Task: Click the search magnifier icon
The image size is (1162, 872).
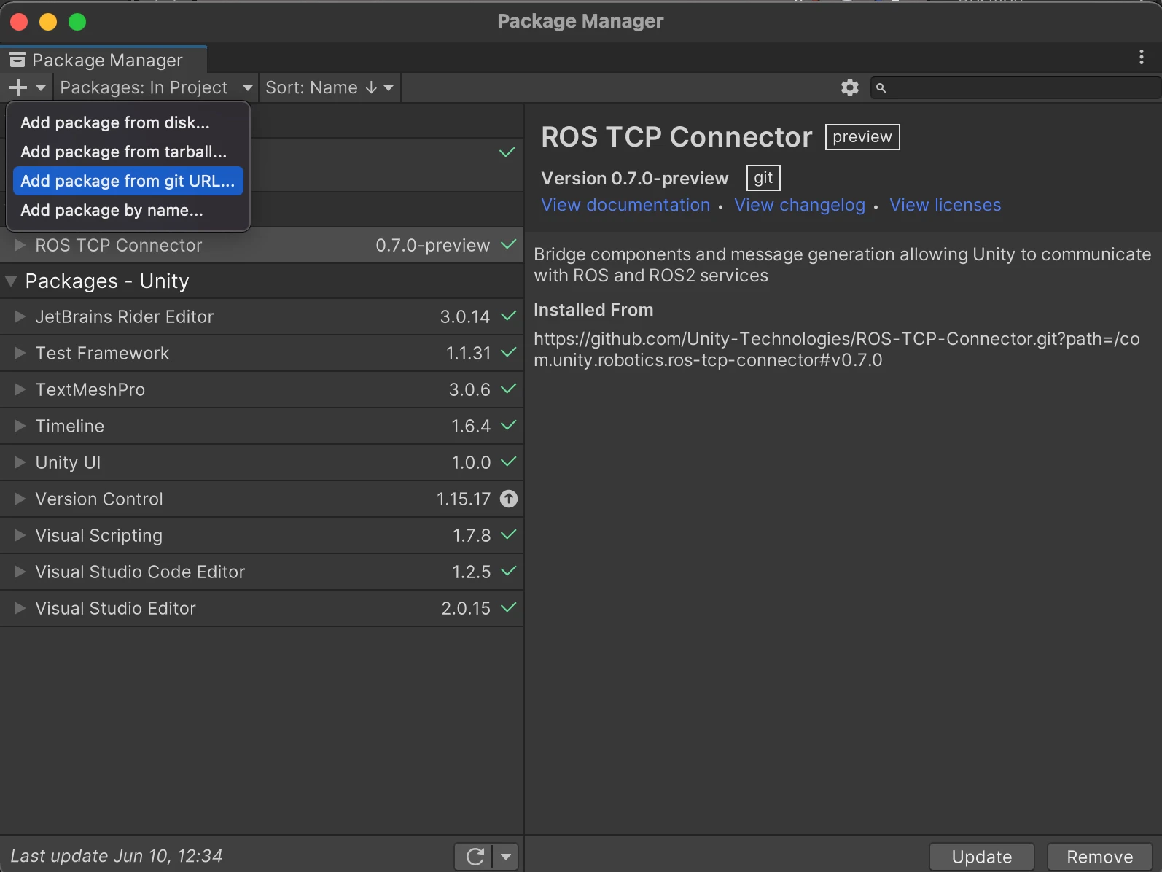Action: [x=881, y=88]
